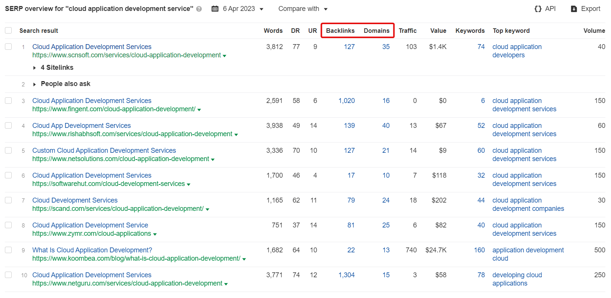Click top keyword 'cloud application development companies'
611x298 pixels.
(528, 204)
